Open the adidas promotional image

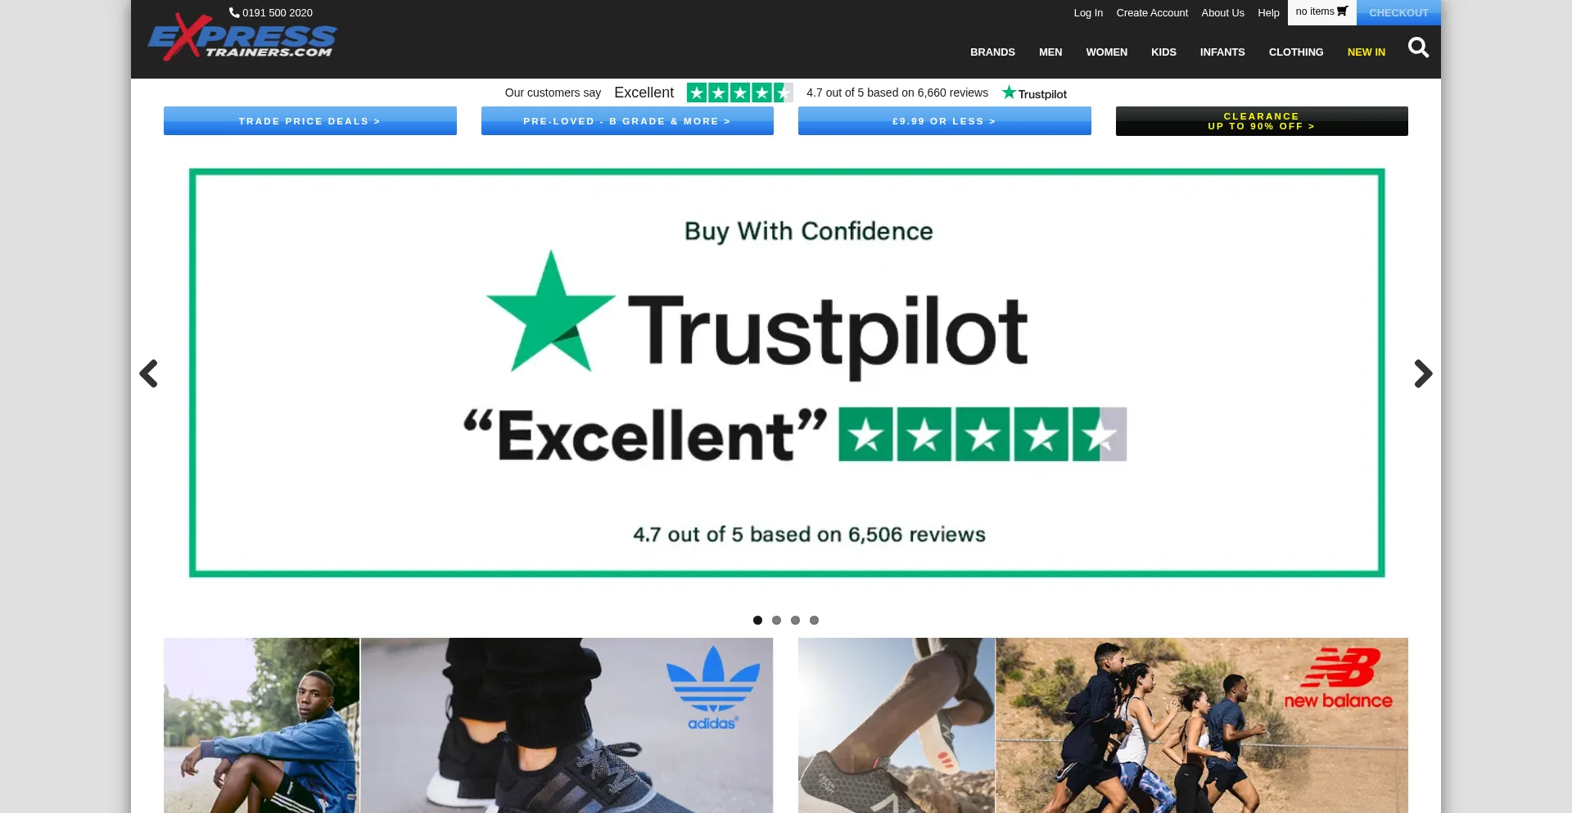tap(468, 725)
